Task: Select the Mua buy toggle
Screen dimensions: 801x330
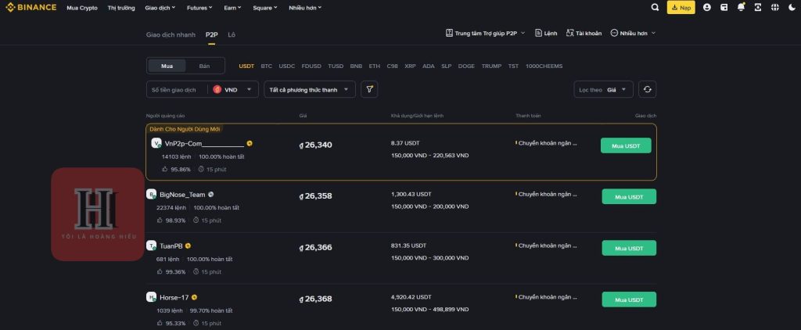Action: click(167, 66)
